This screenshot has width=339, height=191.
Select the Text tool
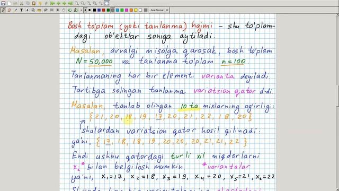pos(21,10)
